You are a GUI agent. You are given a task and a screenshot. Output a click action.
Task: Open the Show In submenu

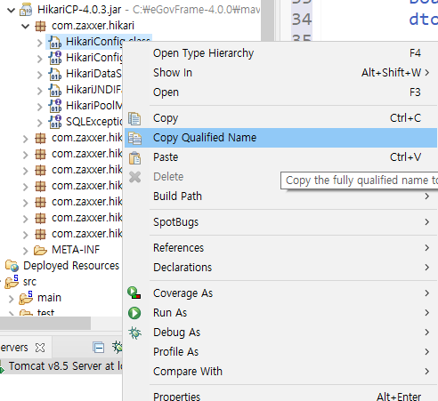click(280, 73)
